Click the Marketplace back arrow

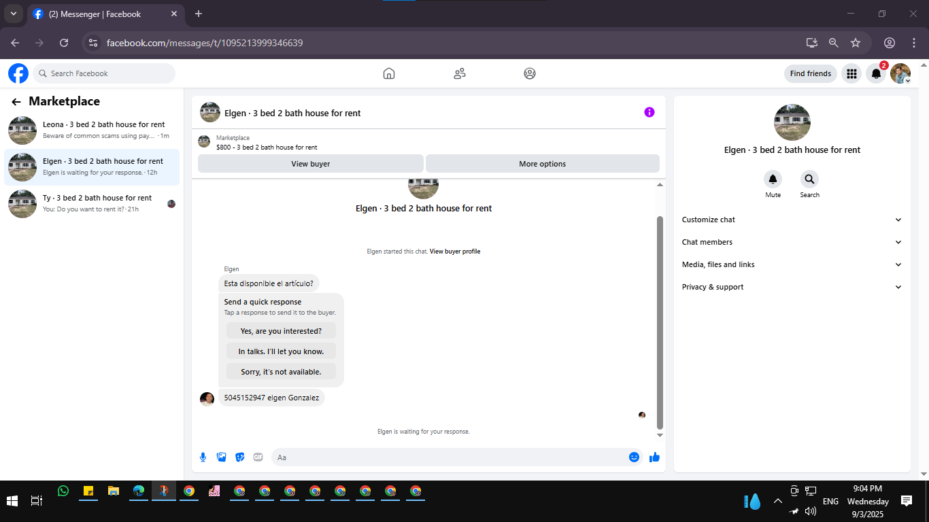(16, 102)
